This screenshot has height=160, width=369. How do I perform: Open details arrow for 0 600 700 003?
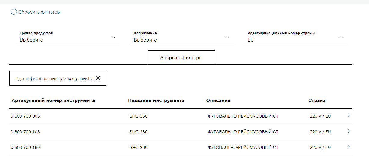click(349, 115)
